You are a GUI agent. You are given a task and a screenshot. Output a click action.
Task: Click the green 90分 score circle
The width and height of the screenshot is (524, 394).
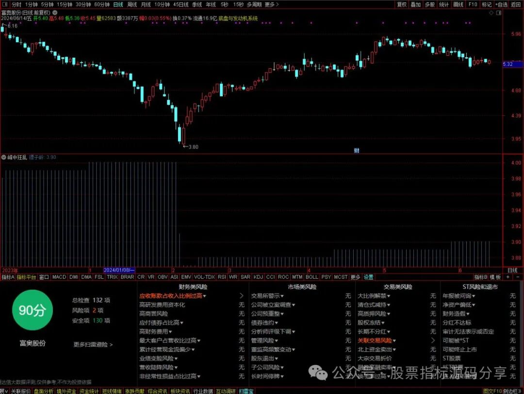[x=32, y=310]
